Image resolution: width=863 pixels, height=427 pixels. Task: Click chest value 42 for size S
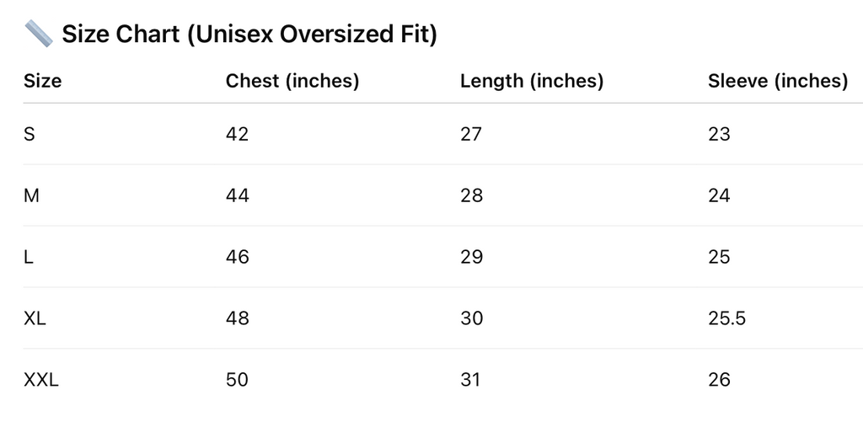(238, 134)
